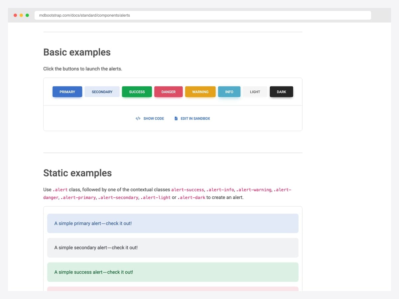
Task: Click the green maximize window dot
Action: tap(27, 15)
